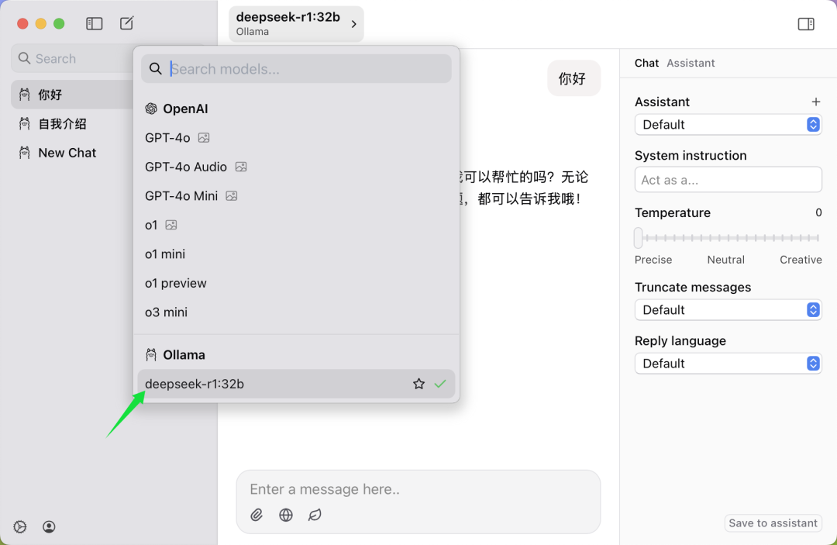Open the 你好 chat in sidebar
The image size is (837, 545).
tap(72, 95)
